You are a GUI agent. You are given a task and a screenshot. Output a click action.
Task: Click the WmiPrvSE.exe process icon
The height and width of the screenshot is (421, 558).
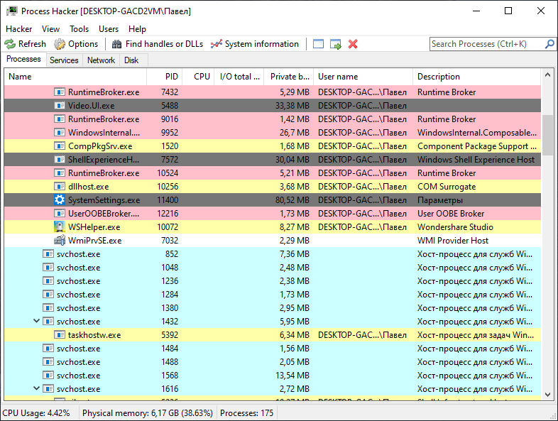pos(60,241)
